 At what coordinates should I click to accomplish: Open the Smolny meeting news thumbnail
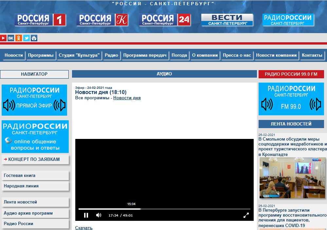[292, 178]
